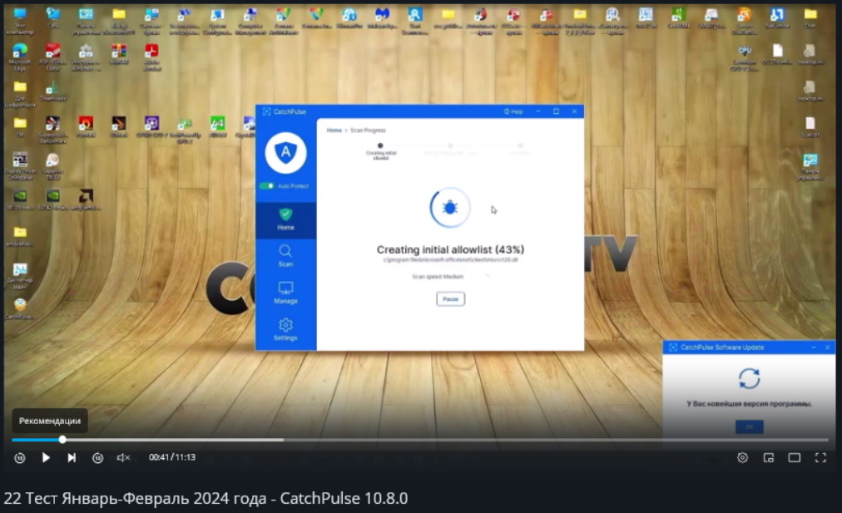Click Creating initial allowlist step marker
The image size is (842, 513).
pos(381,146)
